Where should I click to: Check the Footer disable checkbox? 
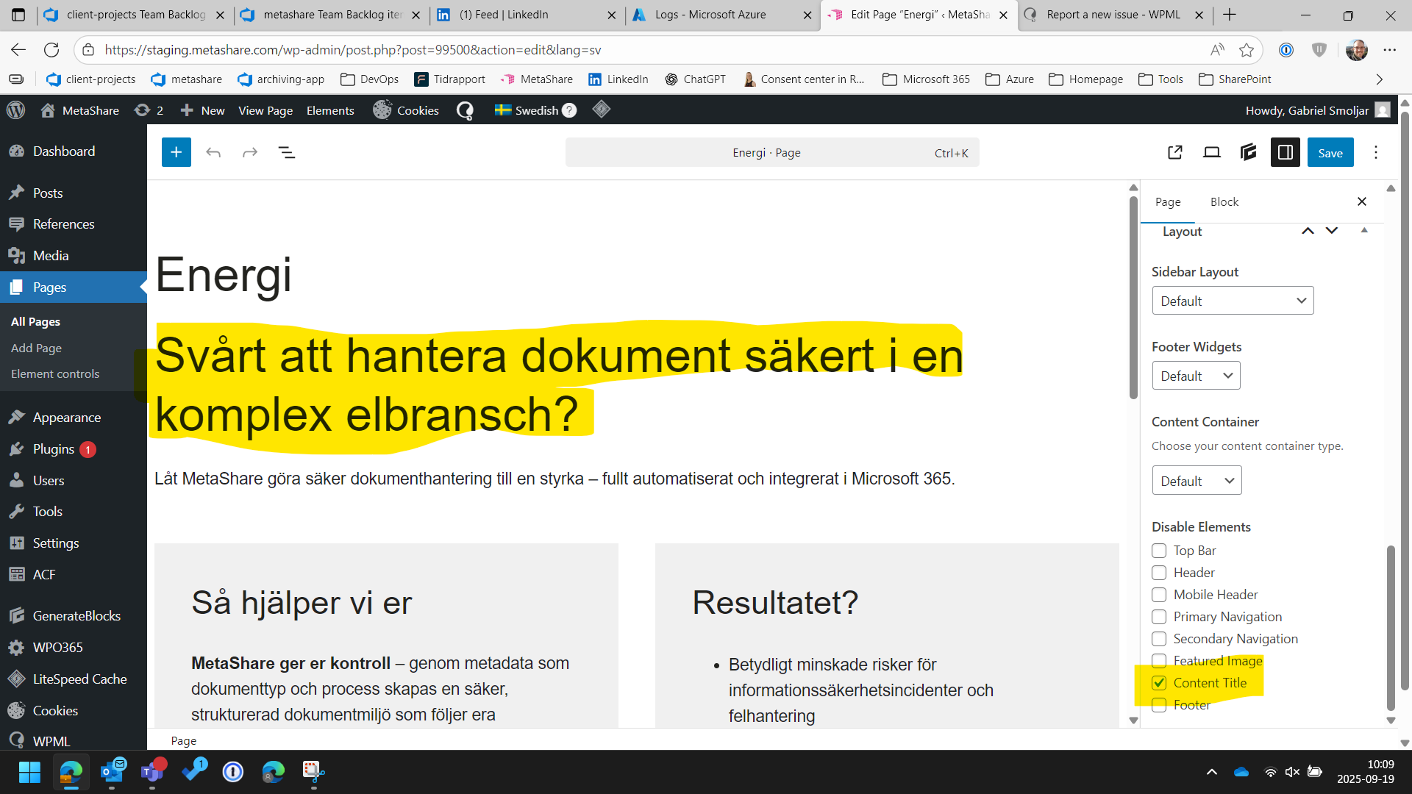click(x=1159, y=705)
